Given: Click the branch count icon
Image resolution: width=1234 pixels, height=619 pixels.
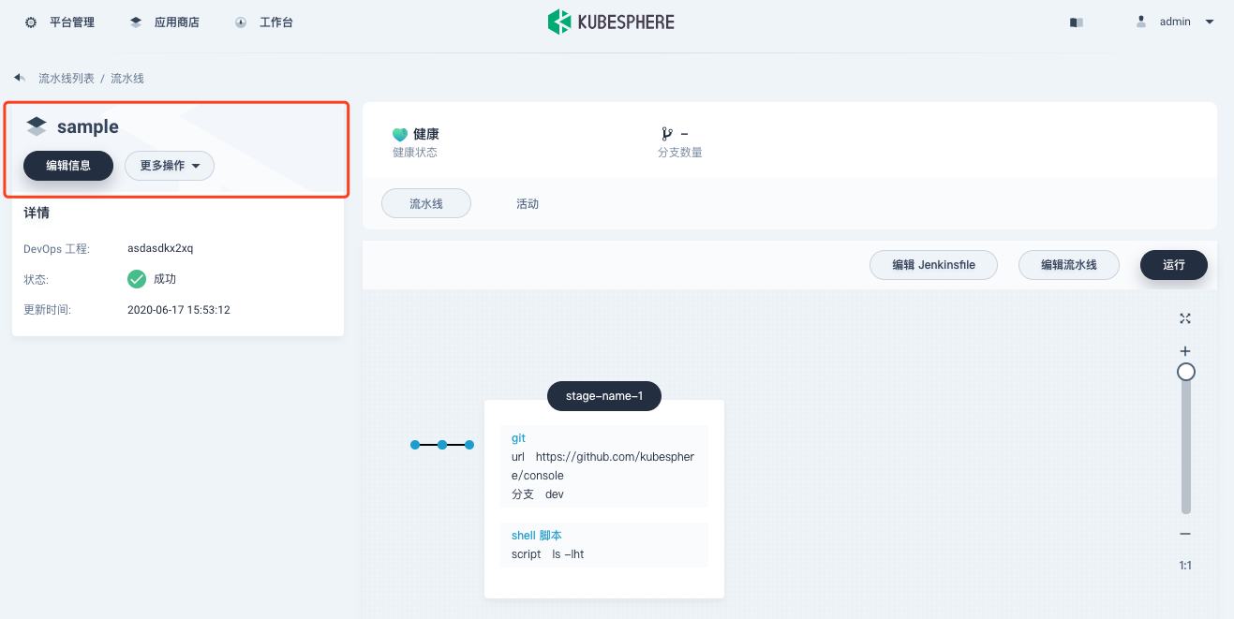Looking at the screenshot, I should point(666,134).
